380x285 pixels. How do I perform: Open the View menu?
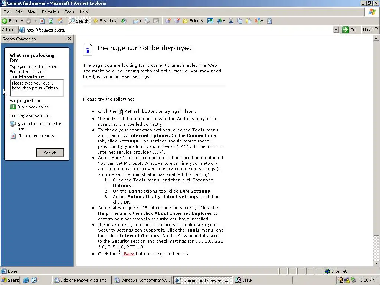[32, 12]
